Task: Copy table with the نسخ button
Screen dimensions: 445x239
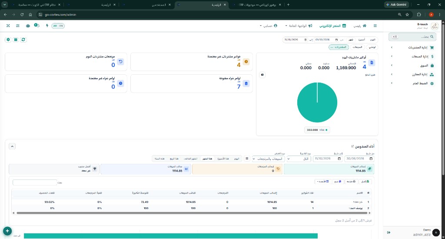Action: (338, 182)
